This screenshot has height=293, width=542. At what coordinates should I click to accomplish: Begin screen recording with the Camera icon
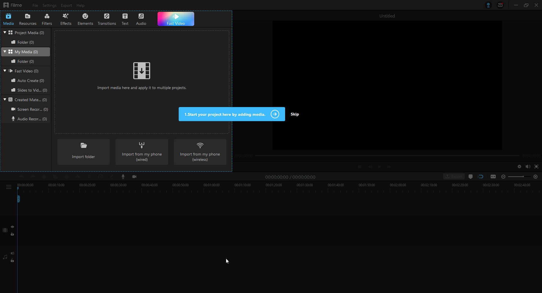[134, 177]
